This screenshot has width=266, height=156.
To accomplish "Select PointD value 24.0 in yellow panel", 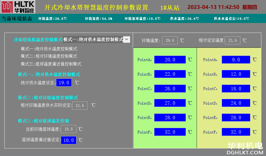I will coord(236,103).
